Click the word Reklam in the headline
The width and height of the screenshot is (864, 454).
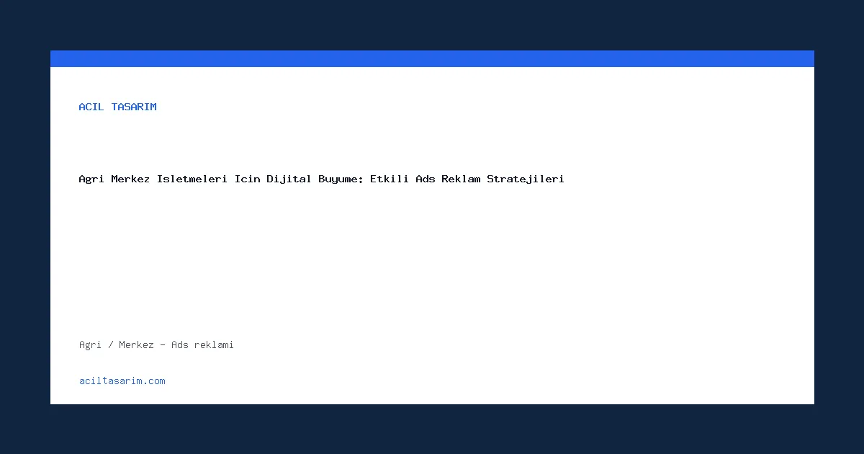pyautogui.click(x=461, y=179)
